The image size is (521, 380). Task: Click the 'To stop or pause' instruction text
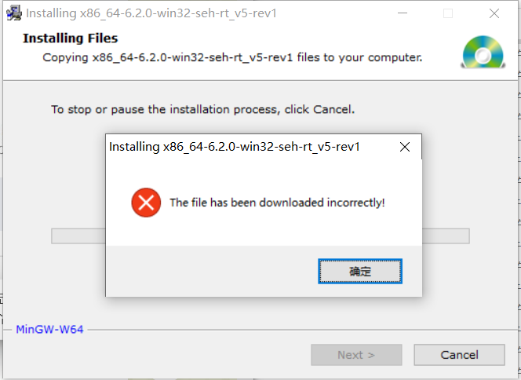click(202, 109)
